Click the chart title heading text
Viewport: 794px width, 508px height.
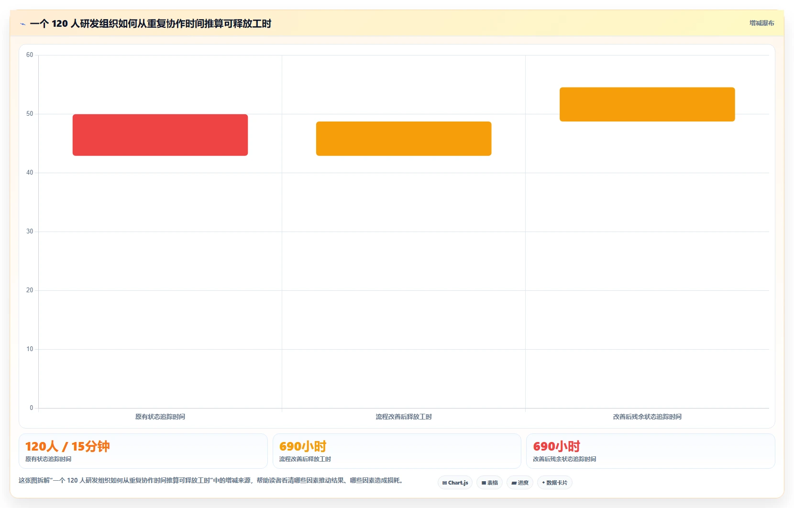click(151, 23)
